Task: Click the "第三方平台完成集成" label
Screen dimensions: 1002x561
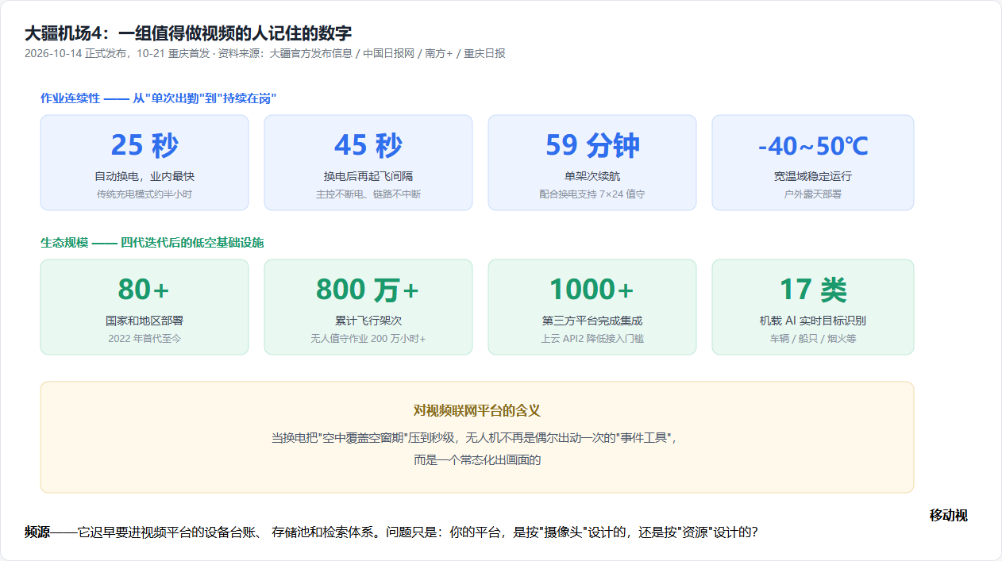Action: 592,321
